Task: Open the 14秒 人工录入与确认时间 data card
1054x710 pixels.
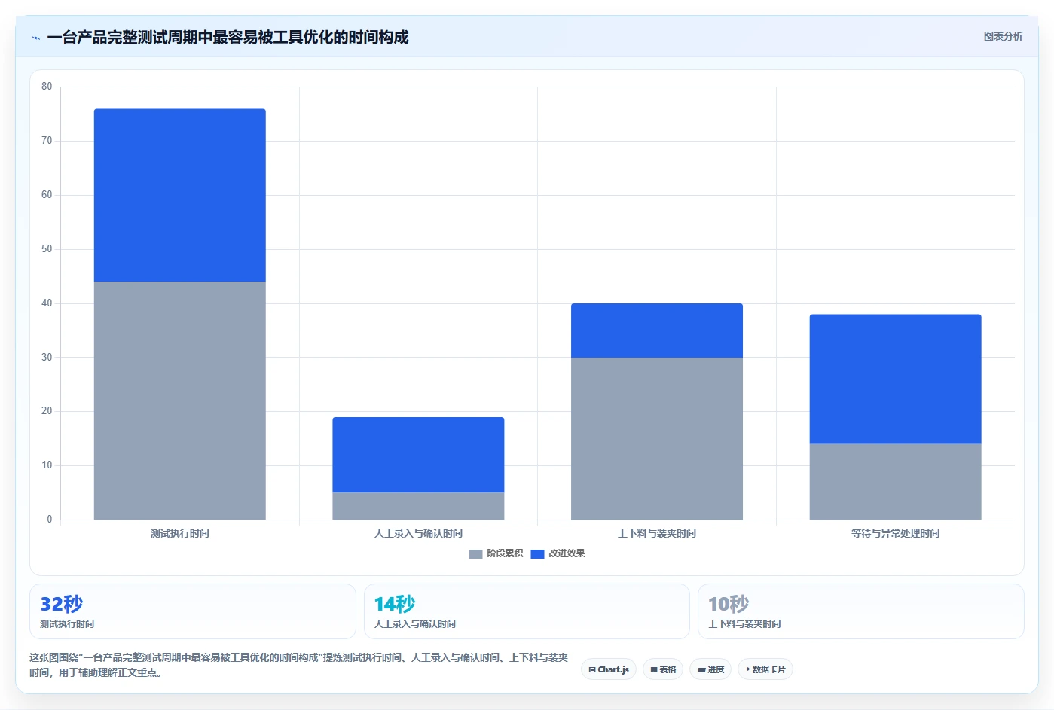Action: [x=527, y=611]
